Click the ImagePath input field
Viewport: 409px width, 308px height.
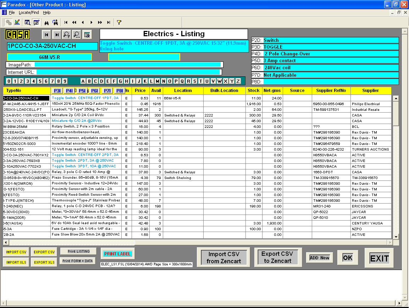pyautogui.click(x=128, y=65)
